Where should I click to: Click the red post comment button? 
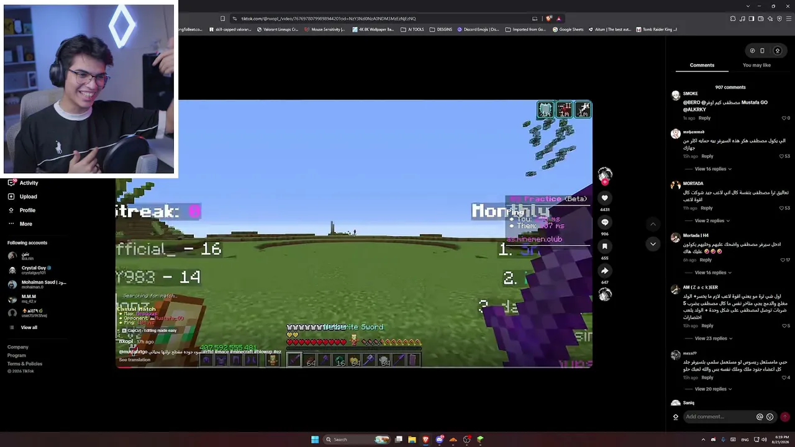[785, 417]
